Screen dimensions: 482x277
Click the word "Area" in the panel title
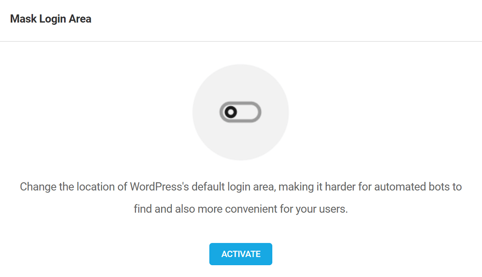(81, 19)
